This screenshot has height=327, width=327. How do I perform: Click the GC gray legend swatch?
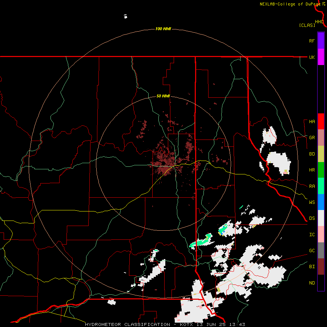[321, 250]
